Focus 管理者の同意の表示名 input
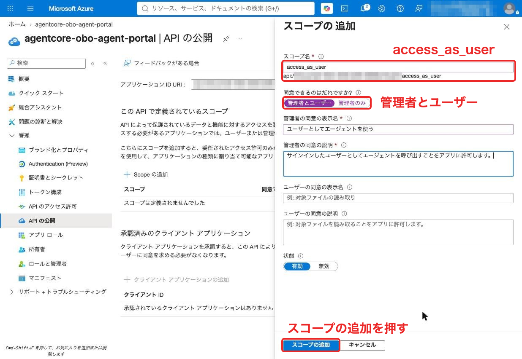Screen dimensions: 522x359 tap(398, 129)
